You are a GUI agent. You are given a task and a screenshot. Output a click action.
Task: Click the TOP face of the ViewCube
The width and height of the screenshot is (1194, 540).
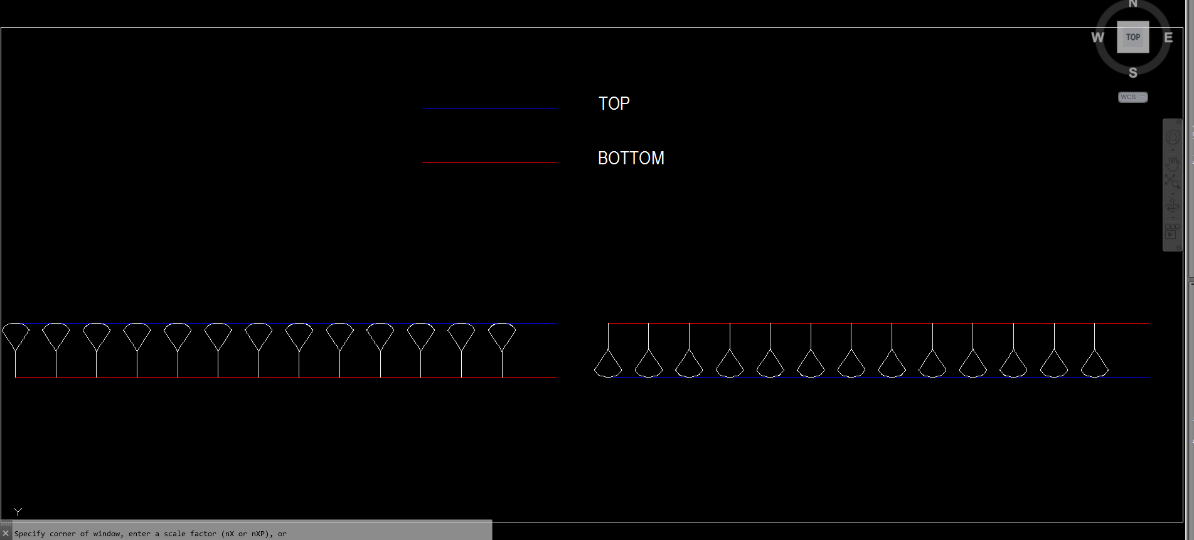click(x=1133, y=37)
